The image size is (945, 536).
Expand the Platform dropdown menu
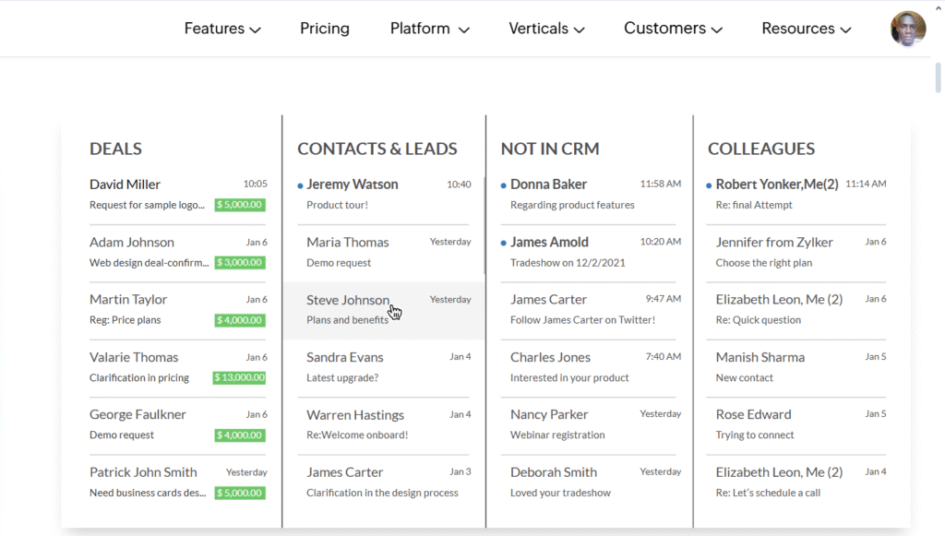[430, 29]
